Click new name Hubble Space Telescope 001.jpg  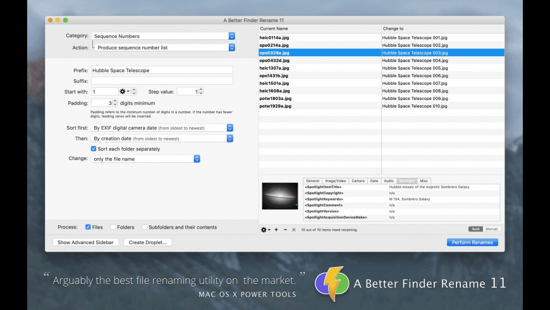415,37
